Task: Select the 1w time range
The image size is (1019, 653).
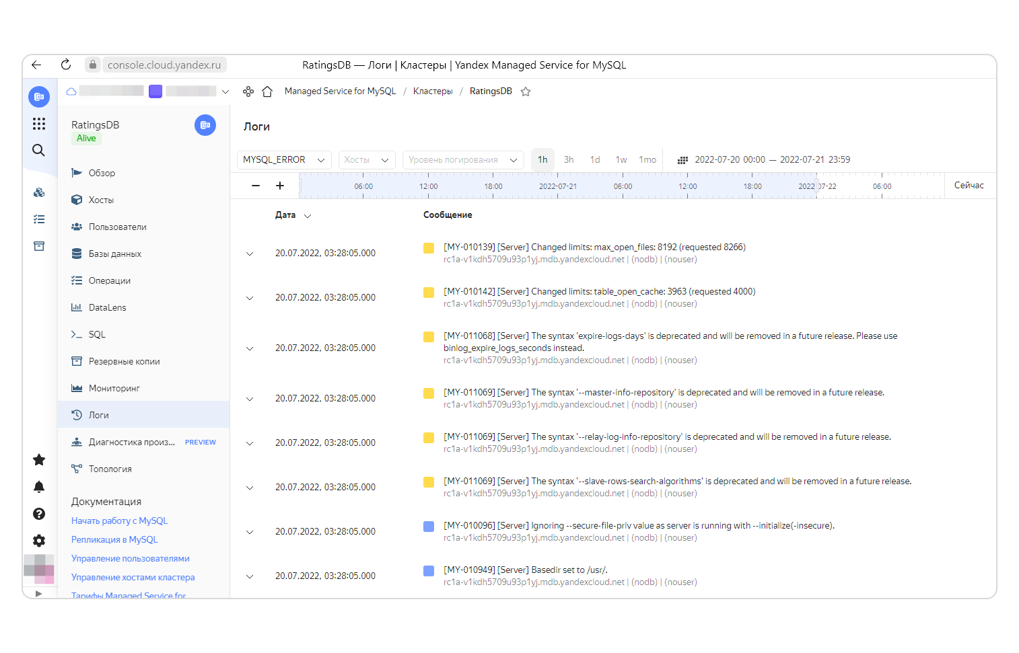Action: click(x=621, y=160)
